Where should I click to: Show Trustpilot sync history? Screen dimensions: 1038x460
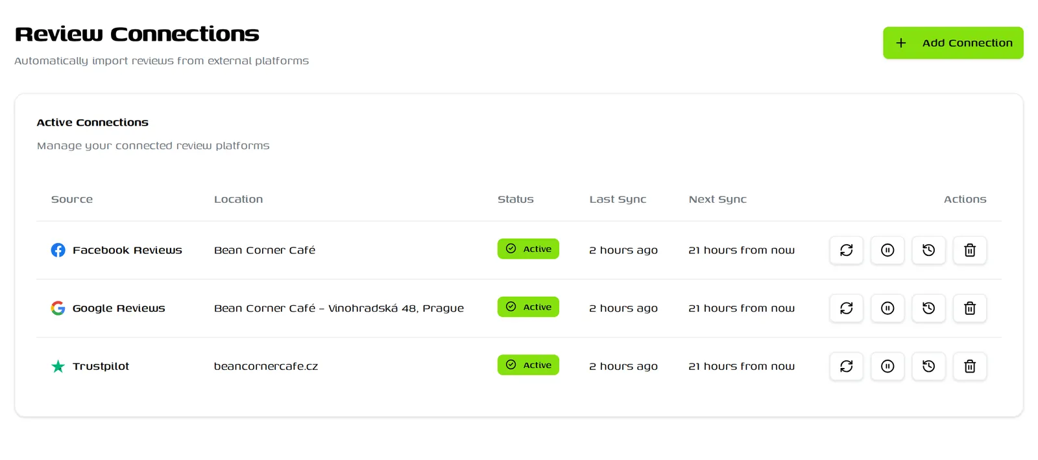point(928,366)
